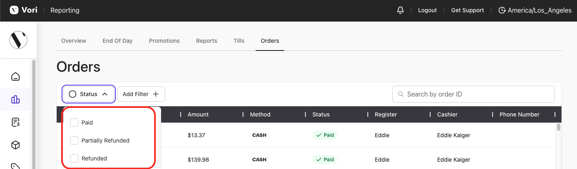Image resolution: width=577 pixels, height=169 pixels.
Task: Focus the Search by order ID field
Action: point(473,94)
